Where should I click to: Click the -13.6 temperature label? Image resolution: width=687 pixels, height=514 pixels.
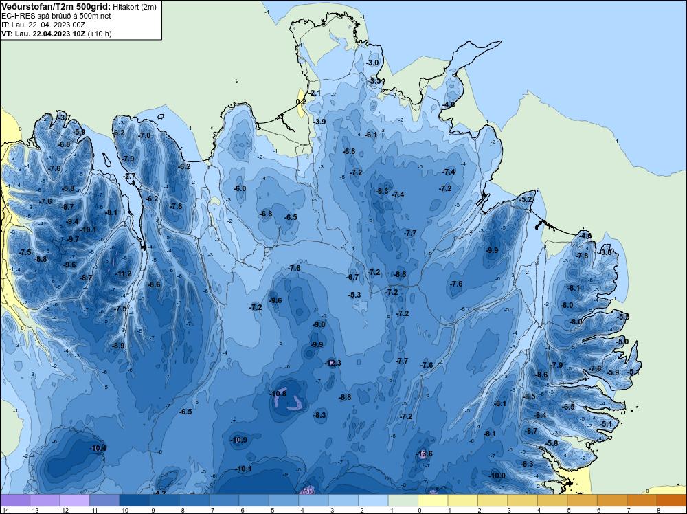coord(424,454)
